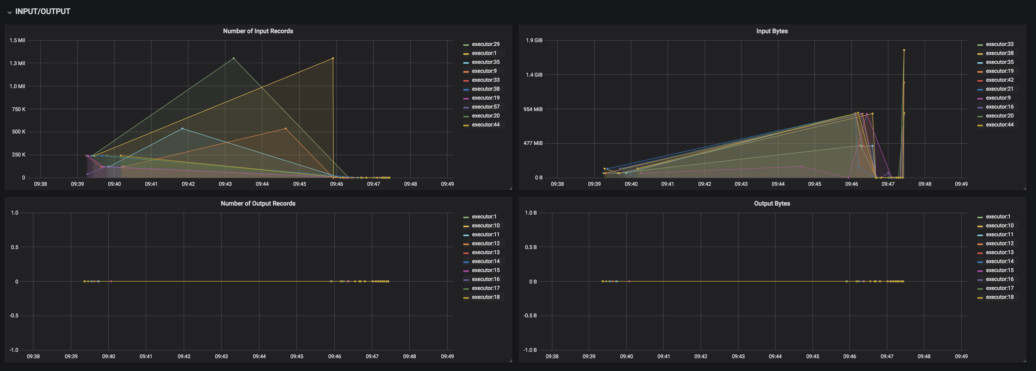Screen dimensions: 1036x371
Task: Open the Number of Input Records panel title menu
Action: coord(258,31)
